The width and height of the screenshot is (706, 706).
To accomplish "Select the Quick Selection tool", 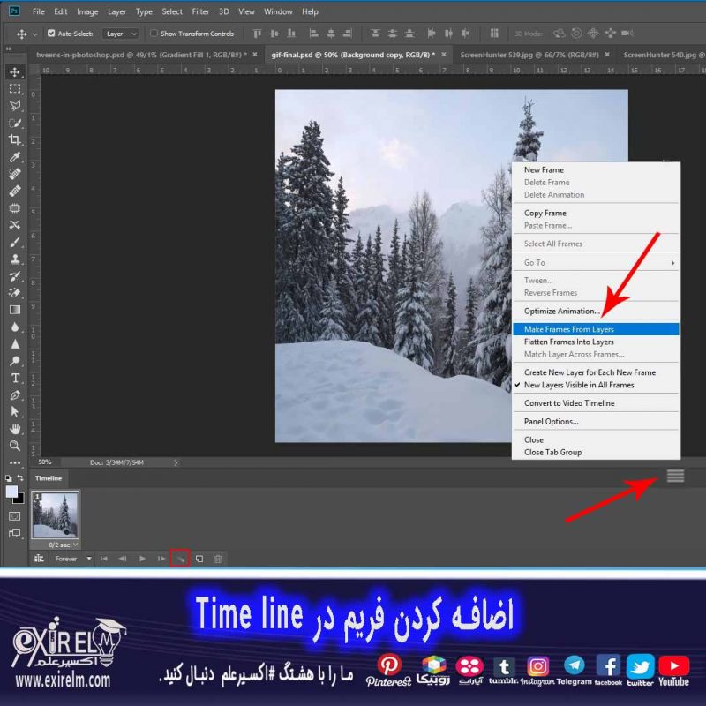I will (x=15, y=123).
